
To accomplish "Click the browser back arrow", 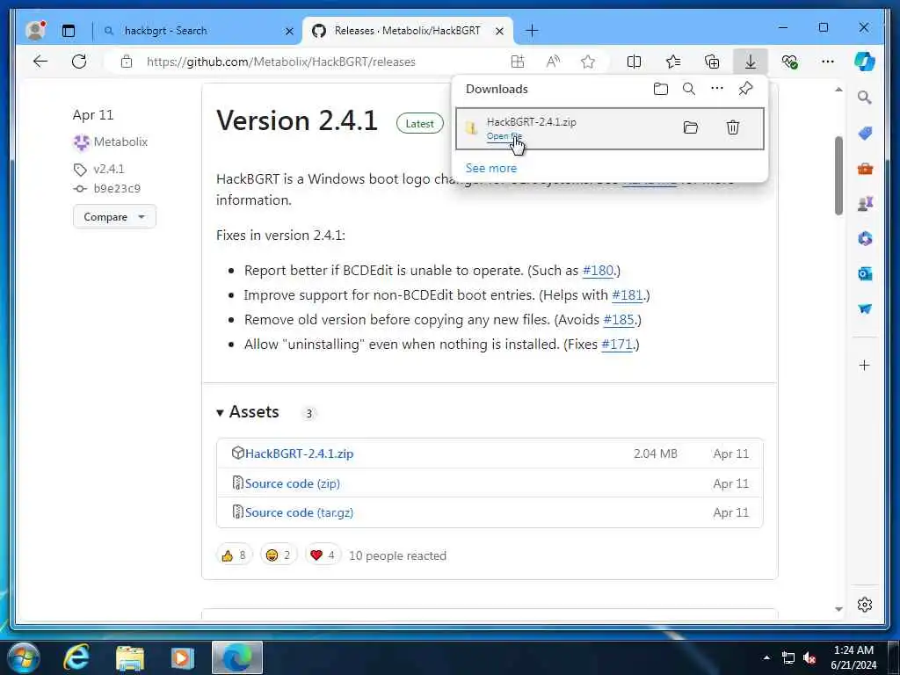I will pos(40,62).
